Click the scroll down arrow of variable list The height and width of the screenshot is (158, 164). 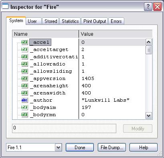[x=149, y=115]
